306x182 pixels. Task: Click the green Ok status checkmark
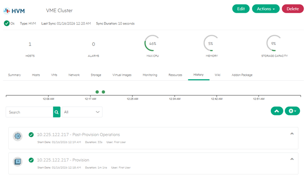coord(7,23)
